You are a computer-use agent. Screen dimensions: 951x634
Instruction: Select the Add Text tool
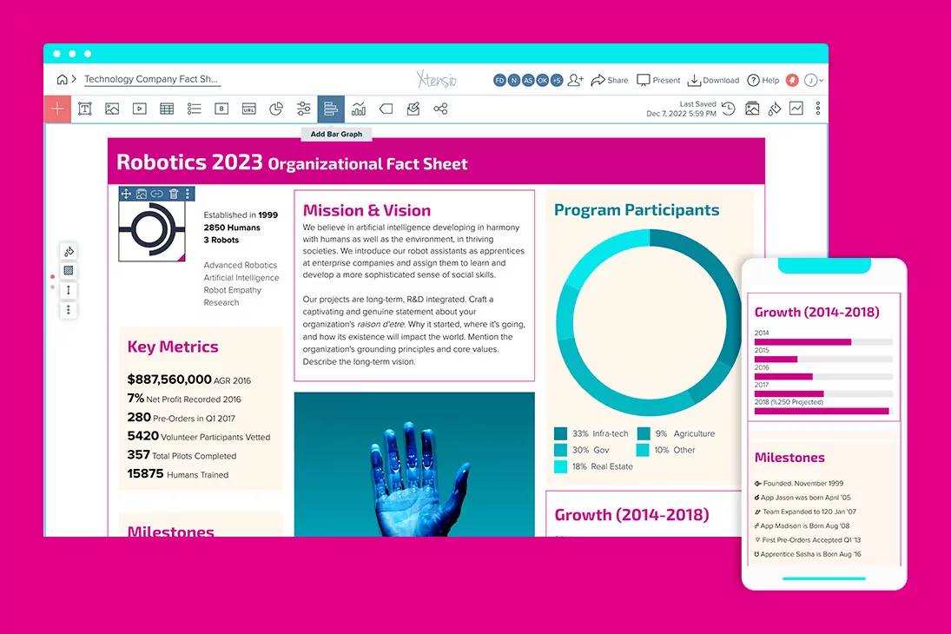click(84, 109)
